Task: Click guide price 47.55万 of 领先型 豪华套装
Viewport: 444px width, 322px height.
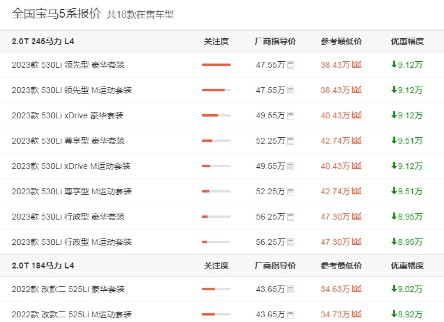Action: [x=271, y=65]
